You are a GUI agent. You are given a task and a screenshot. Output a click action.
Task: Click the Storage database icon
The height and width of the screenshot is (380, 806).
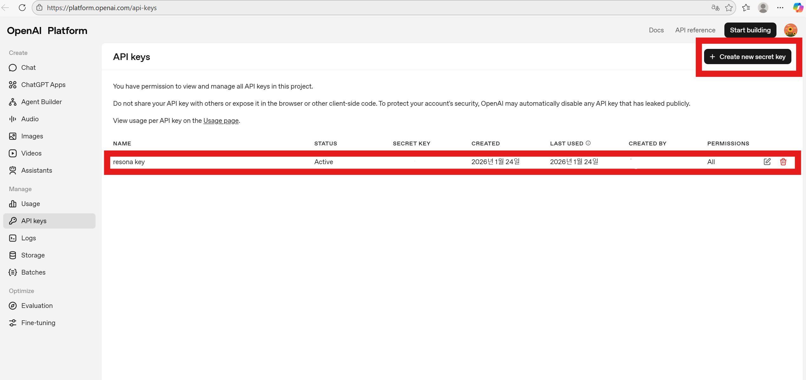[x=13, y=255]
